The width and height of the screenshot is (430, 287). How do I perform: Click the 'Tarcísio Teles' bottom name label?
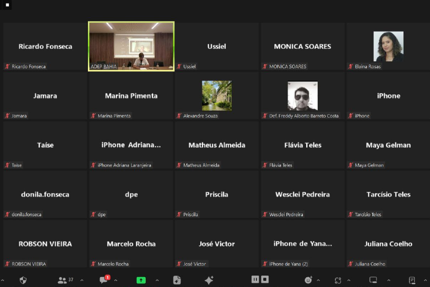pyautogui.click(x=368, y=214)
